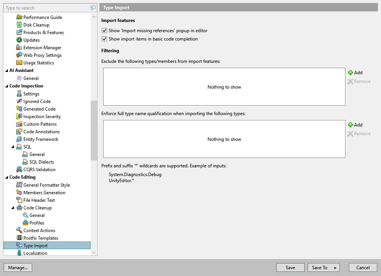Select the Postfix Templates page

pos(41,238)
